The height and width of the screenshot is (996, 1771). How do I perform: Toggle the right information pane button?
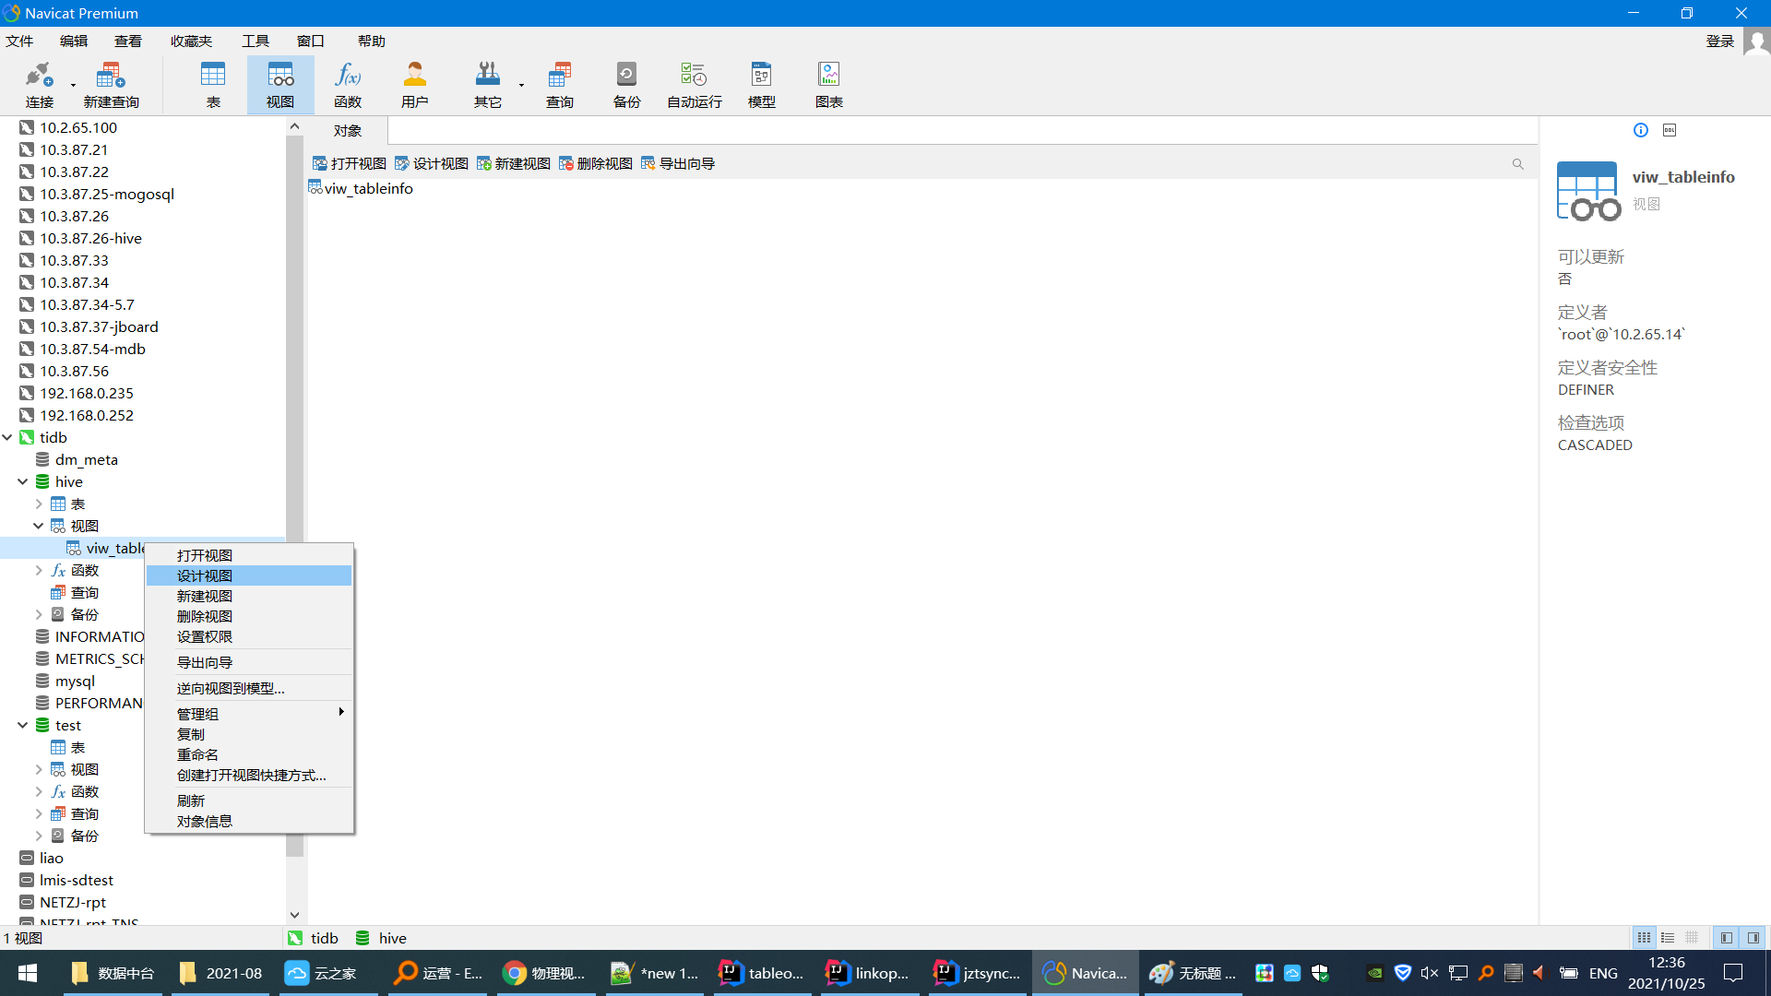(1753, 938)
